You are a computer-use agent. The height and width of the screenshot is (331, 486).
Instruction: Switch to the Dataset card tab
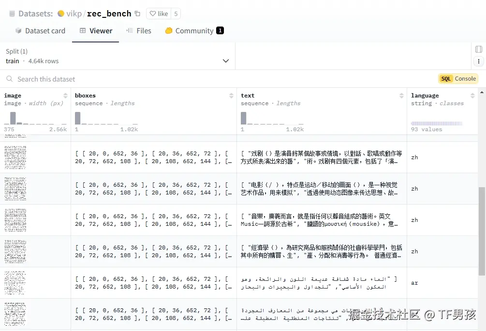41,30
